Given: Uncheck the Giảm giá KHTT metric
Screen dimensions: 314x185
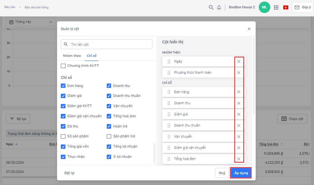Looking at the screenshot, I should tap(63, 106).
